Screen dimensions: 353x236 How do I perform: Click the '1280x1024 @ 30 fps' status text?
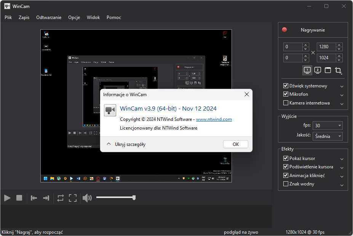coord(305,232)
